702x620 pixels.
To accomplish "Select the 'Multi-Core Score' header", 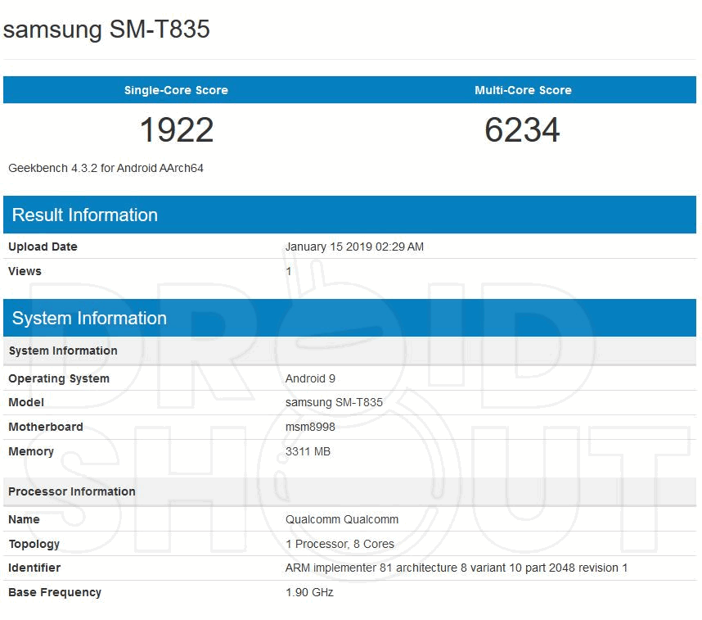I will point(523,90).
